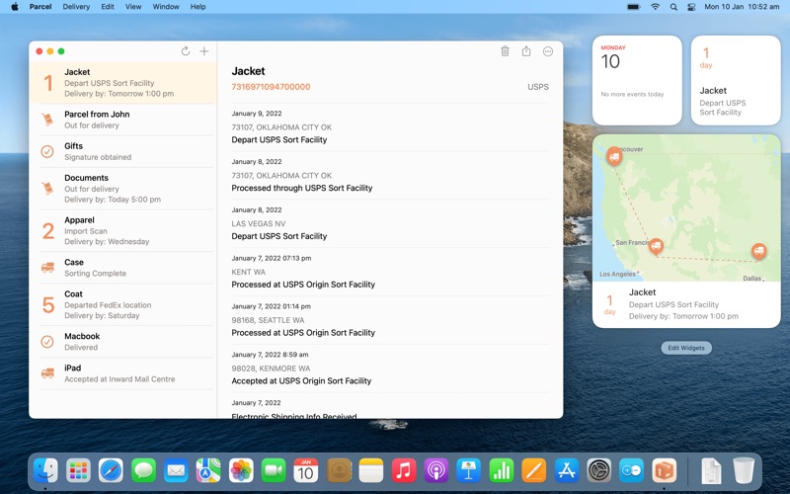Open the more options ellipsis button
Viewport: 790px width, 494px height.
point(548,51)
